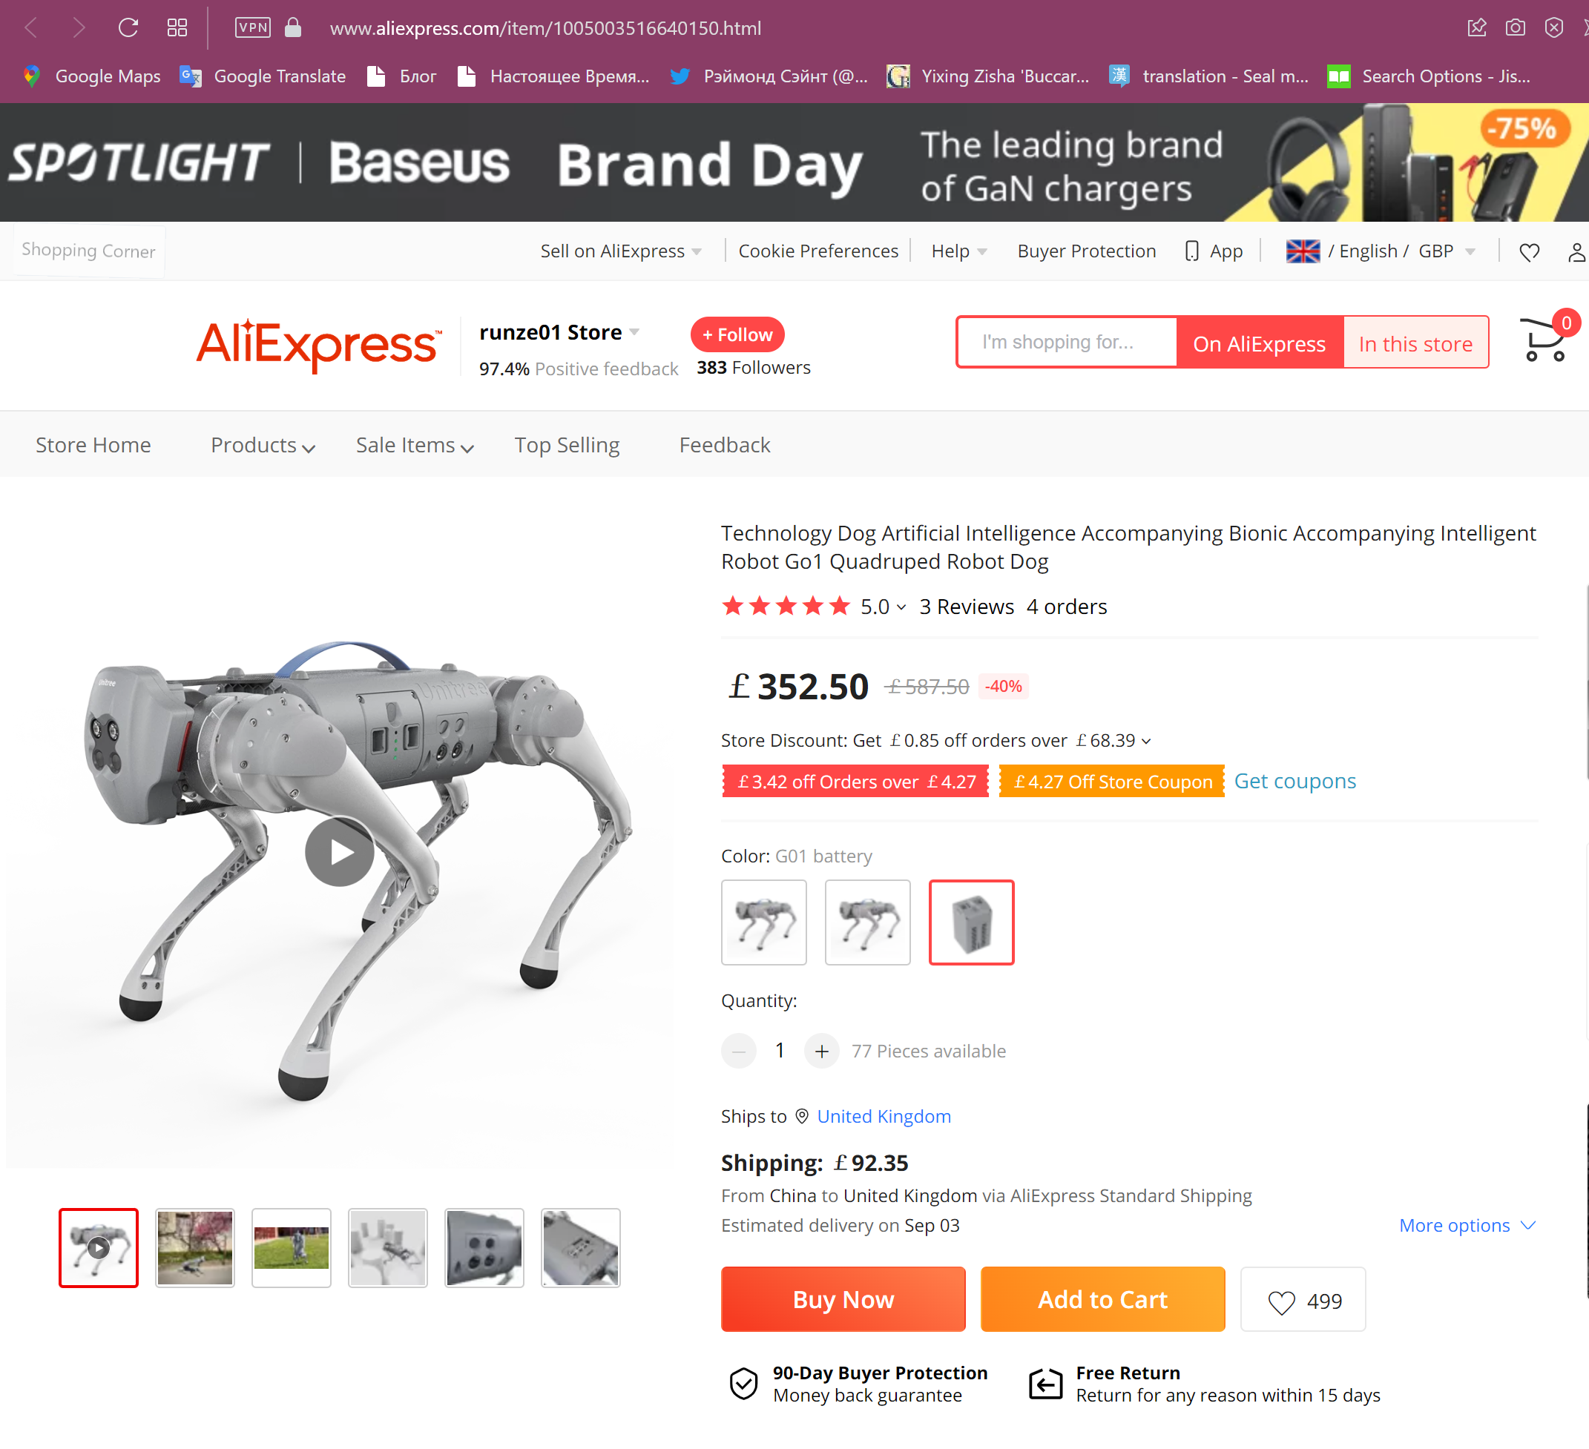
Task: Click the VPN badge in address bar
Action: point(253,28)
